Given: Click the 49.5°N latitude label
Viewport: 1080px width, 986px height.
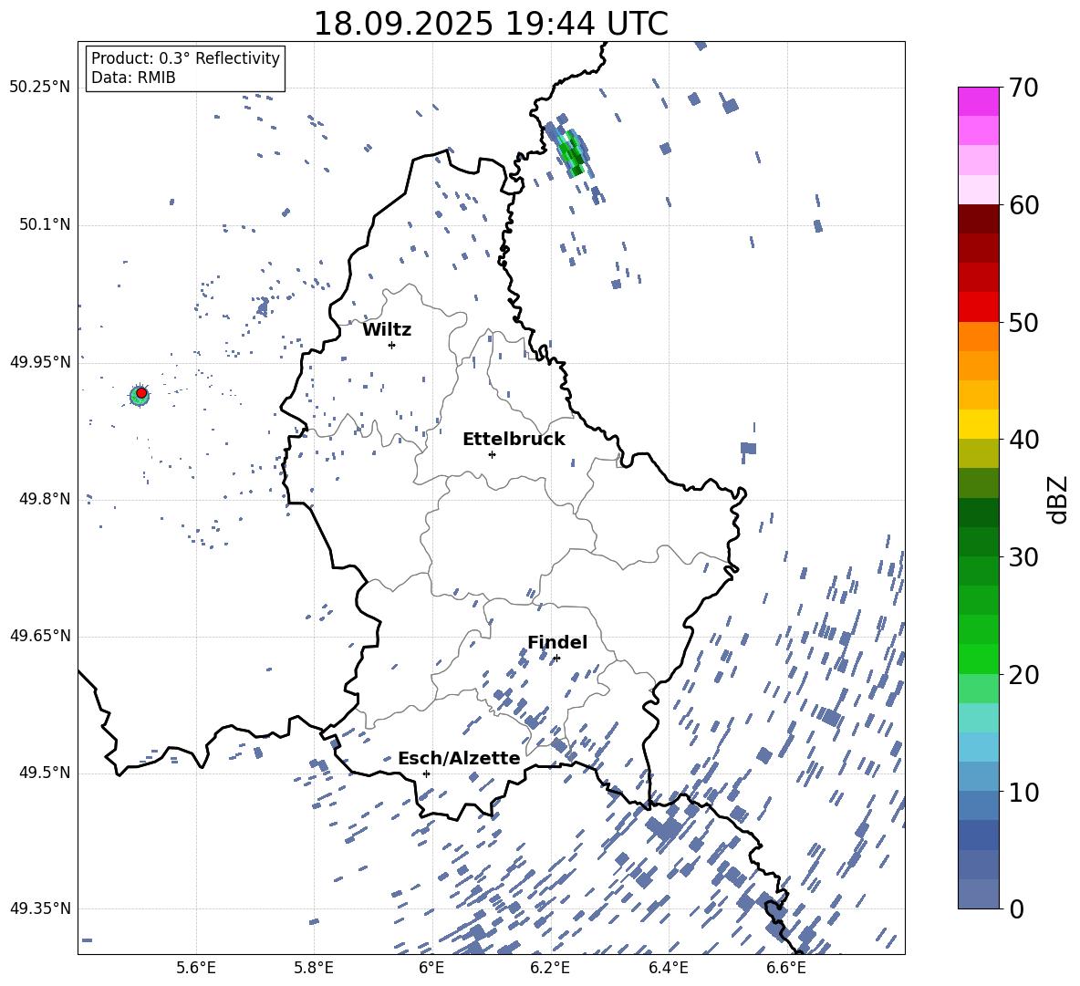Looking at the screenshot, I should tap(44, 773).
